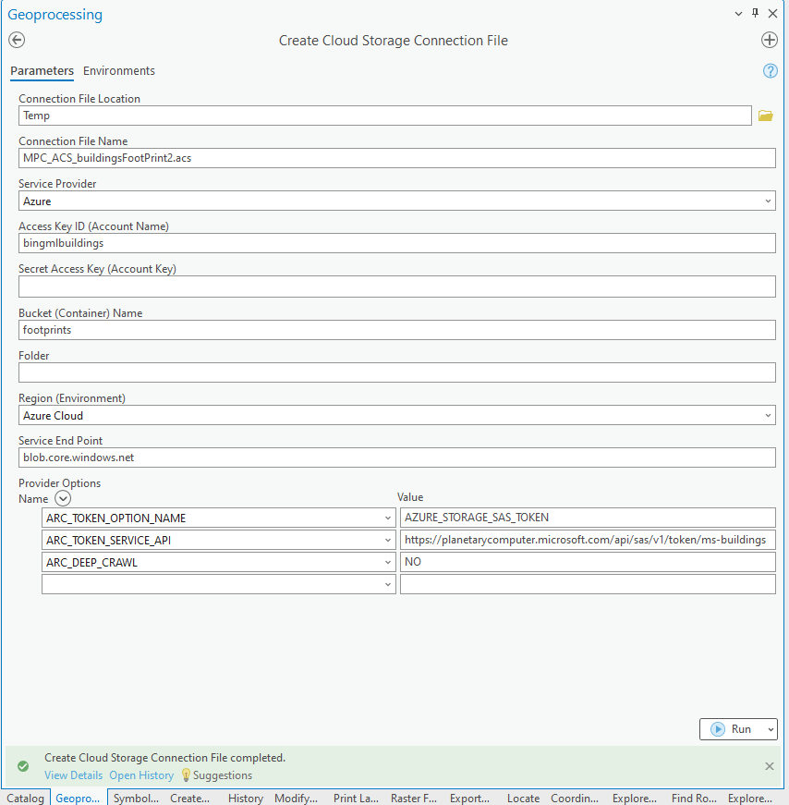Open the ARC_DEEP_CRAWL option name dropdown
The height and width of the screenshot is (805, 789).
[x=388, y=561]
